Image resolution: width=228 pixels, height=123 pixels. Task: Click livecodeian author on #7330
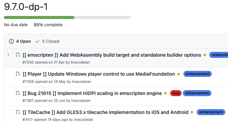[x=80, y=62]
